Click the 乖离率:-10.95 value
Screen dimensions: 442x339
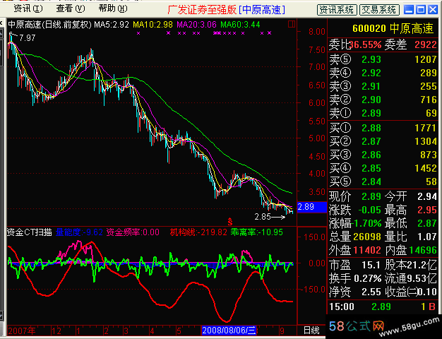point(256,232)
